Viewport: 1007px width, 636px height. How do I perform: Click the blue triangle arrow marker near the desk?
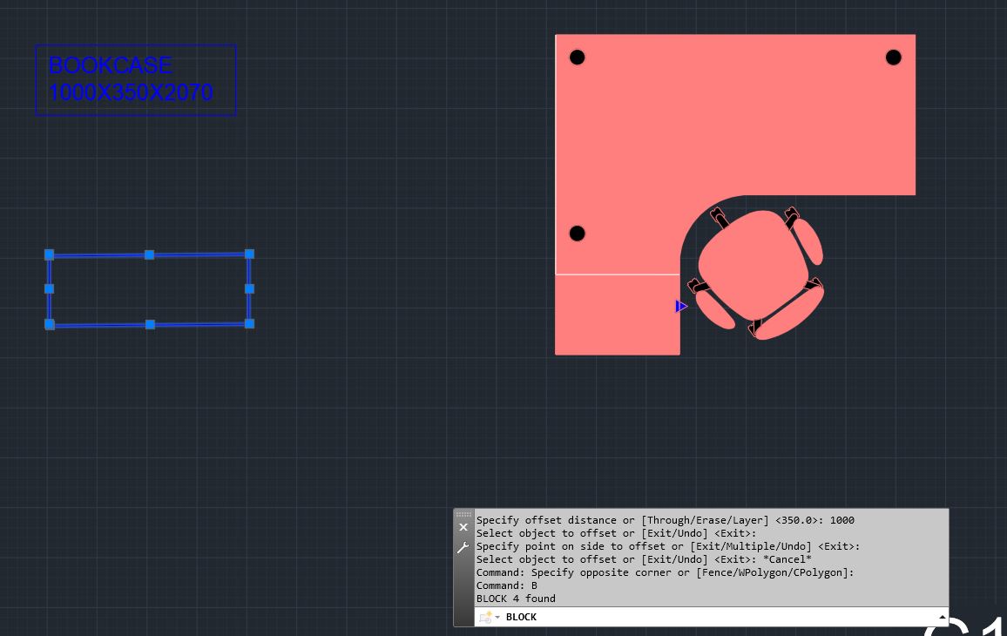[x=680, y=306]
